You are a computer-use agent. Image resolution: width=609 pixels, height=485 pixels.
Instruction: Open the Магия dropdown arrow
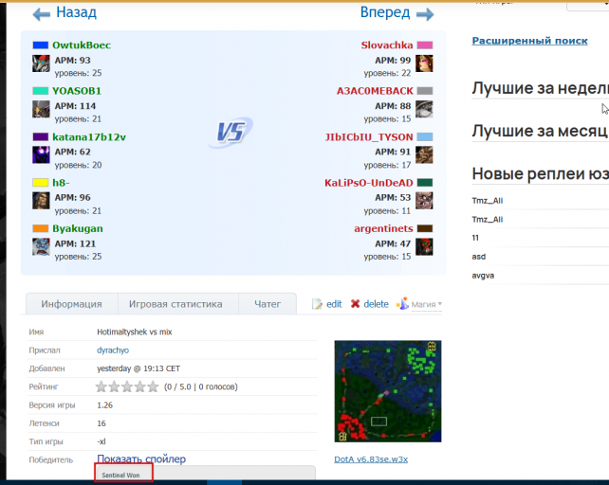coord(439,304)
